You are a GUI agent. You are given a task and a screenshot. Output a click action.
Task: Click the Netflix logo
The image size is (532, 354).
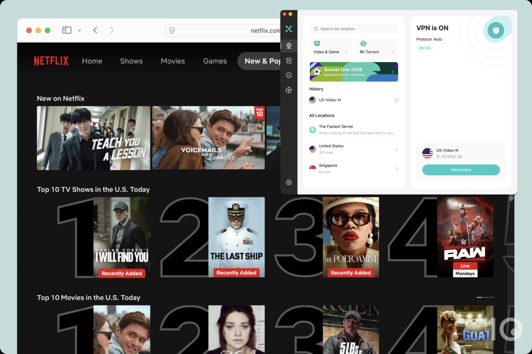[x=51, y=61]
